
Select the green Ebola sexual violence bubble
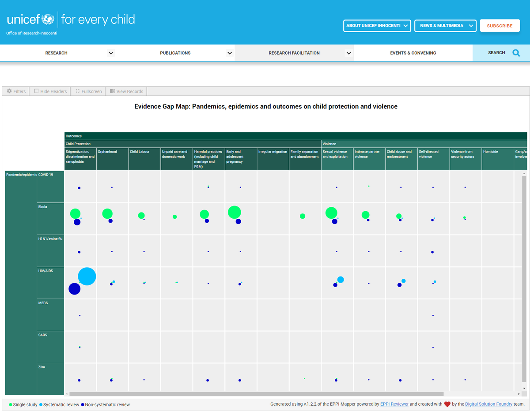click(x=331, y=213)
